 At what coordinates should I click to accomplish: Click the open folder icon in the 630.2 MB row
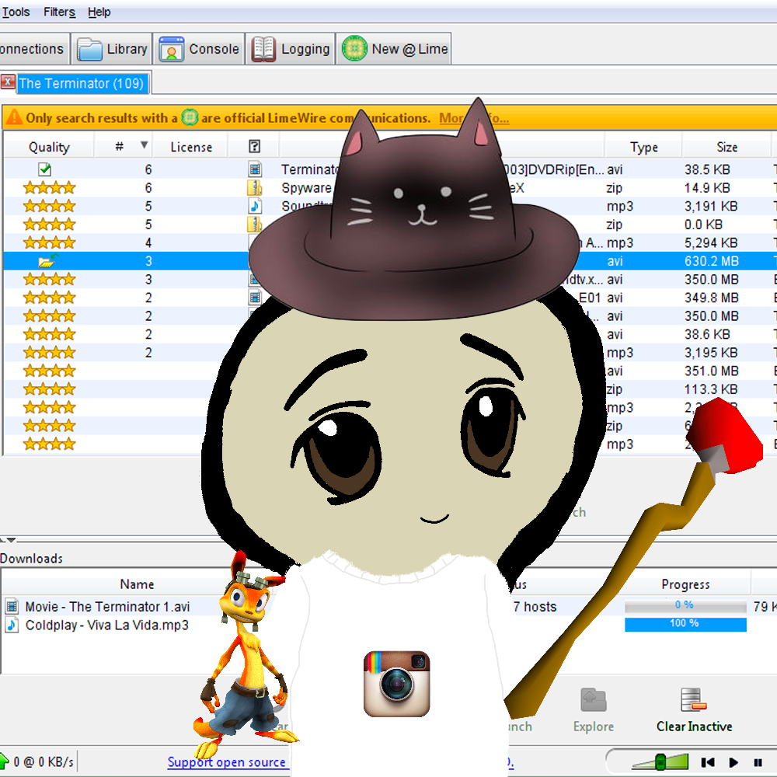click(x=47, y=260)
